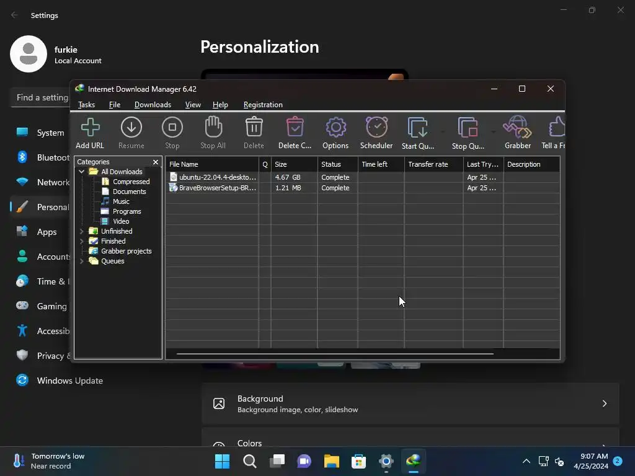Go back with the Settings back arrow
The height and width of the screenshot is (476, 635).
15,15
